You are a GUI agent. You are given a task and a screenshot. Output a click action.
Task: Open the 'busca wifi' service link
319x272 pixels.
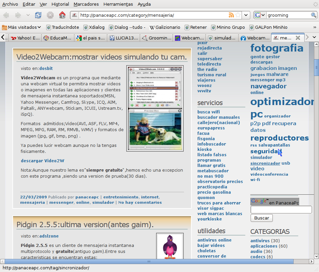[208, 112]
